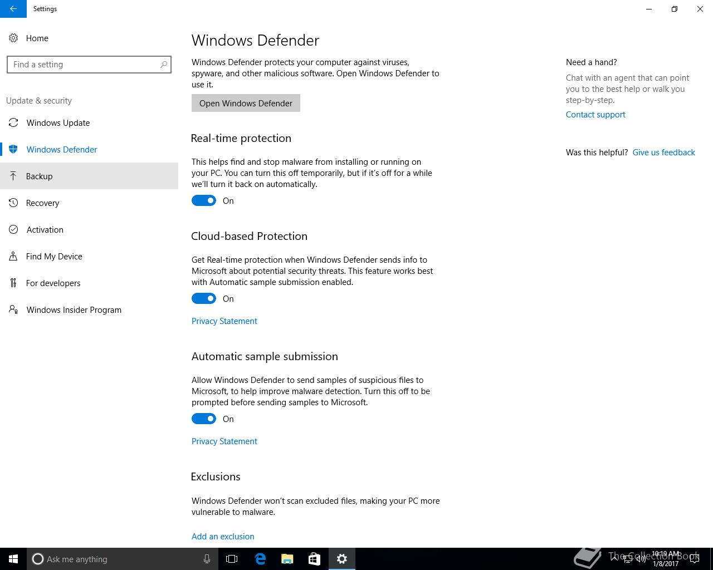This screenshot has height=570, width=713.
Task: Open the Windows Start menu
Action: click(13, 559)
